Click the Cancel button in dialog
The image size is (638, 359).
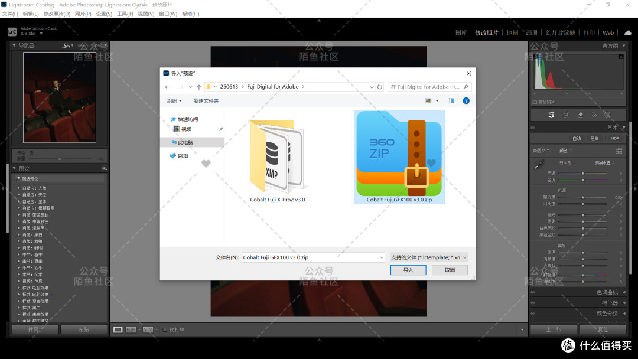point(450,270)
